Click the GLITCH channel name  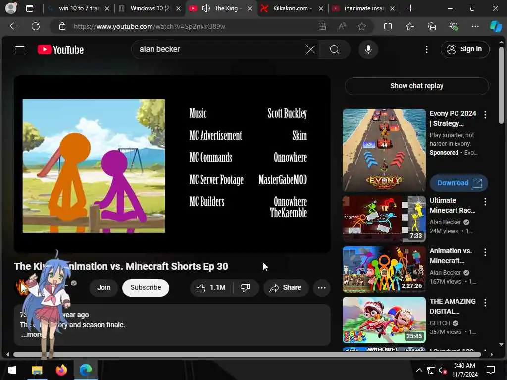tap(440, 323)
